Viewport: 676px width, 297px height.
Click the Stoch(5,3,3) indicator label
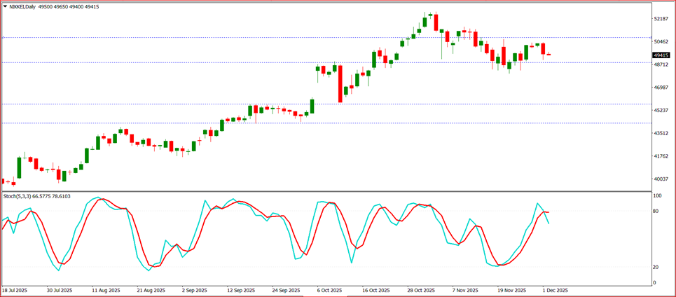[x=17, y=196]
